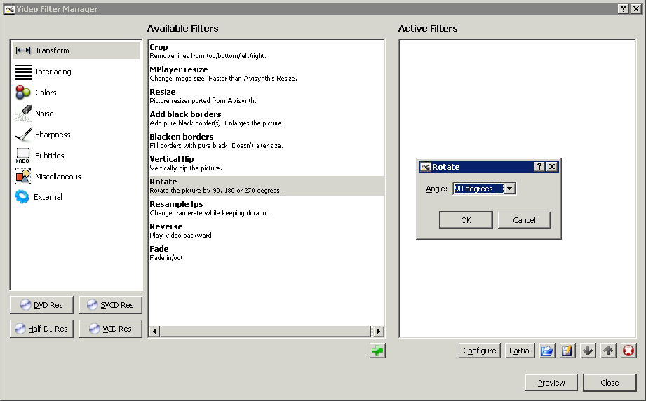646x401 pixels.
Task: Select the Interlacing category
Action: 53,72
